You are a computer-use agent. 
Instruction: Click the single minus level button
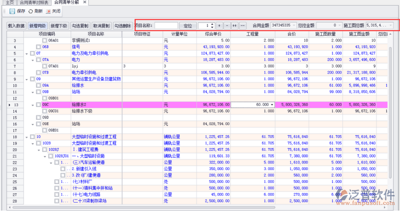pyautogui.click(x=226, y=25)
